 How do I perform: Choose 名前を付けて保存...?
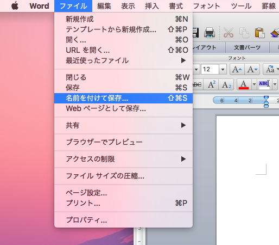[x=123, y=98]
